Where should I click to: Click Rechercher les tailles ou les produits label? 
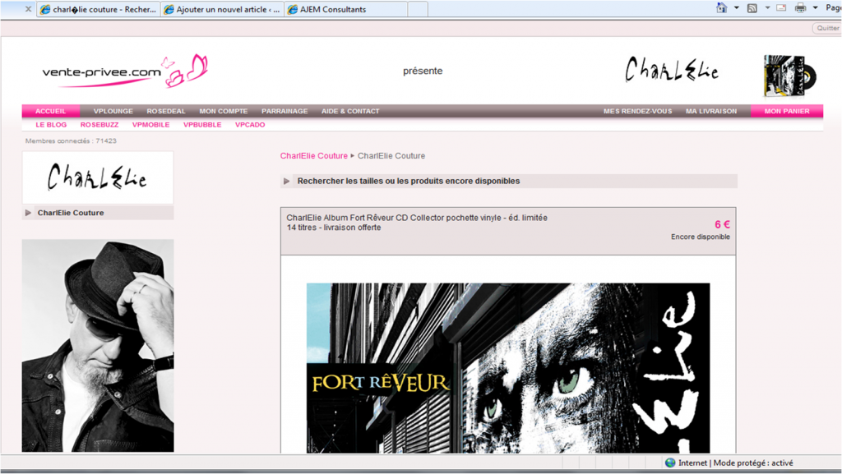coord(409,182)
